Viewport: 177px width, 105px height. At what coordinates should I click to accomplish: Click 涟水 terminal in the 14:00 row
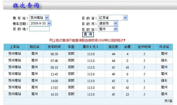pos(164,80)
